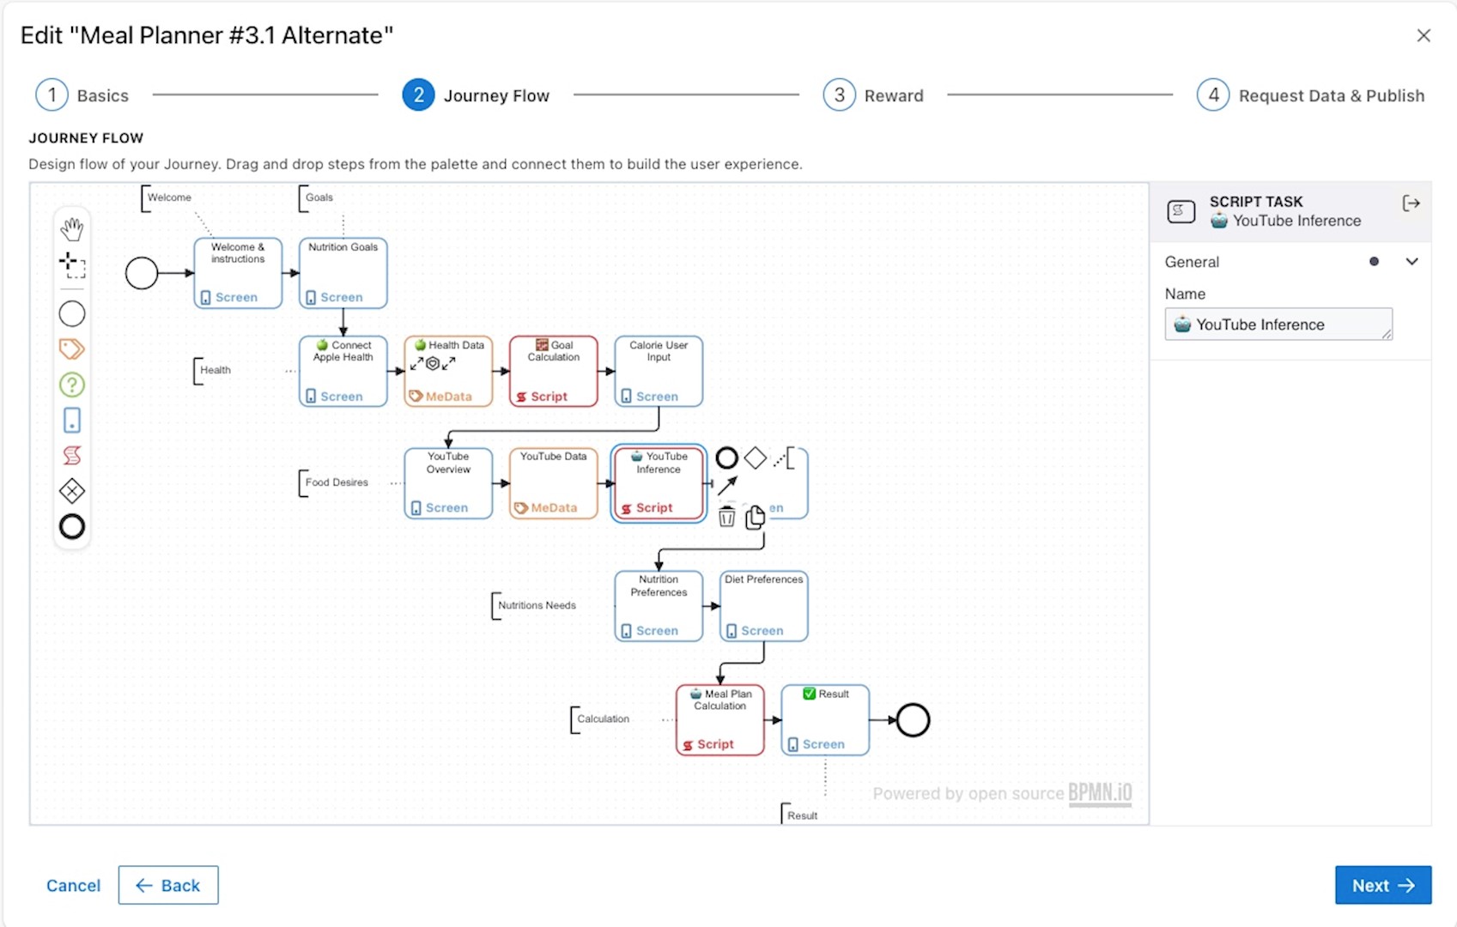Activate the hand tool in palette
Screen dimensions: 1457x927
tap(72, 229)
